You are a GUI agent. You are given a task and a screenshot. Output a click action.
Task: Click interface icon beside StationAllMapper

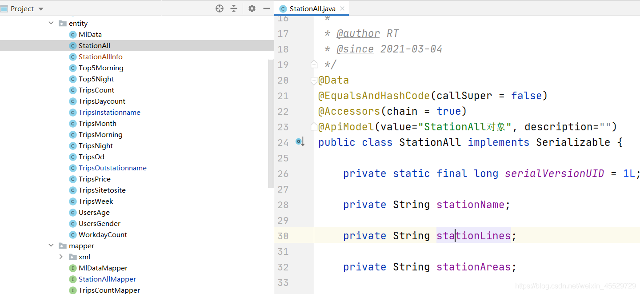(73, 279)
